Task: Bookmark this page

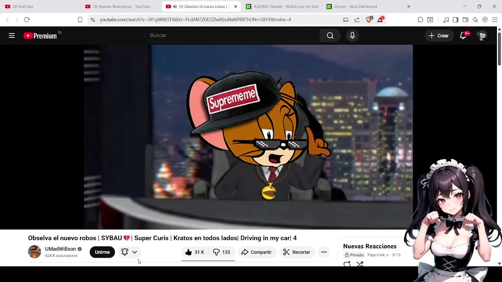Action: 80,20
